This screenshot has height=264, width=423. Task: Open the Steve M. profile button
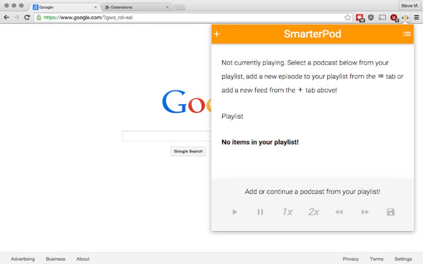[409, 6]
